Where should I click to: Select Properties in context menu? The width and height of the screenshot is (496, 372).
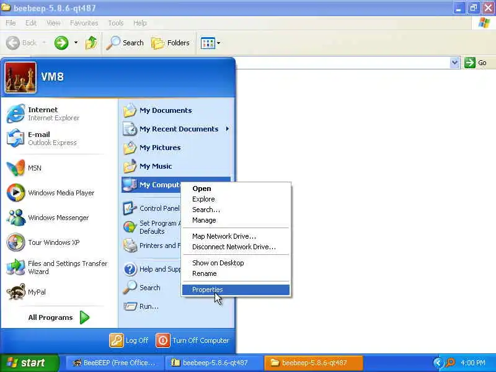(236, 290)
